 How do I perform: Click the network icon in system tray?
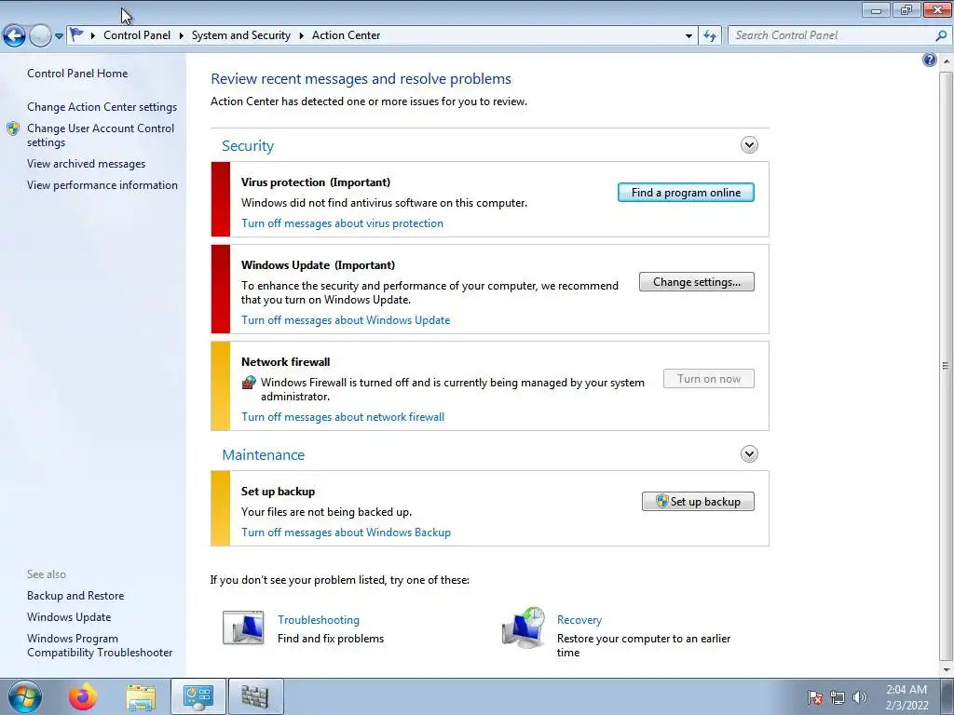(838, 697)
